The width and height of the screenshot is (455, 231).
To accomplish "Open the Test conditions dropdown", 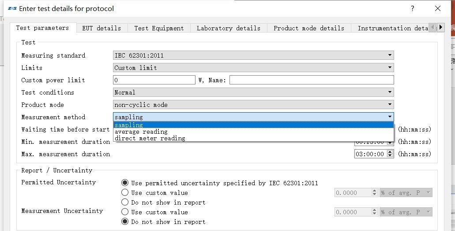I will [253, 92].
